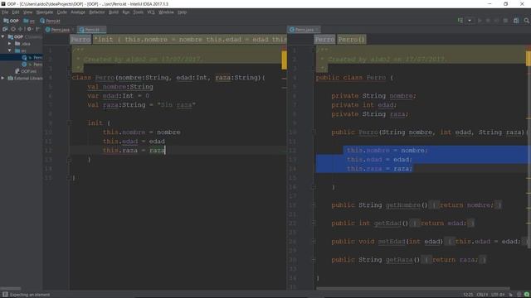
Task: Open the Tools menu
Action: (139, 12)
